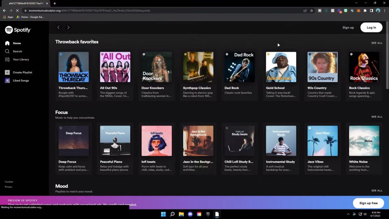This screenshot has width=389, height=219.
Task: Click the share page icon in address bar
Action: click(x=305, y=11)
